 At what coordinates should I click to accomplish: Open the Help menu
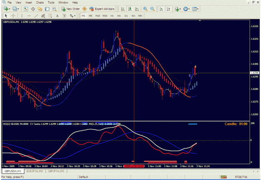point(75,3)
